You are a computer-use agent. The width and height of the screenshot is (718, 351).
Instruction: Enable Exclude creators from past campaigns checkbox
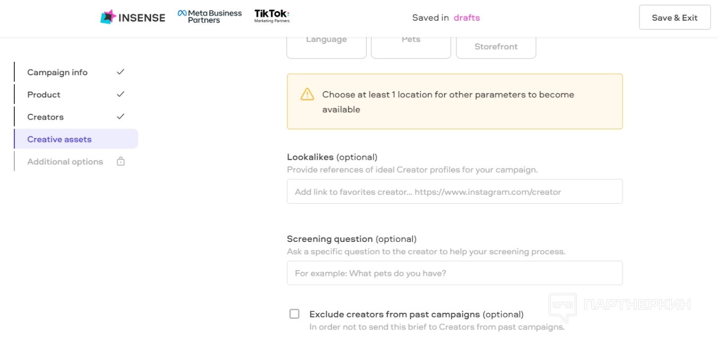pos(294,314)
